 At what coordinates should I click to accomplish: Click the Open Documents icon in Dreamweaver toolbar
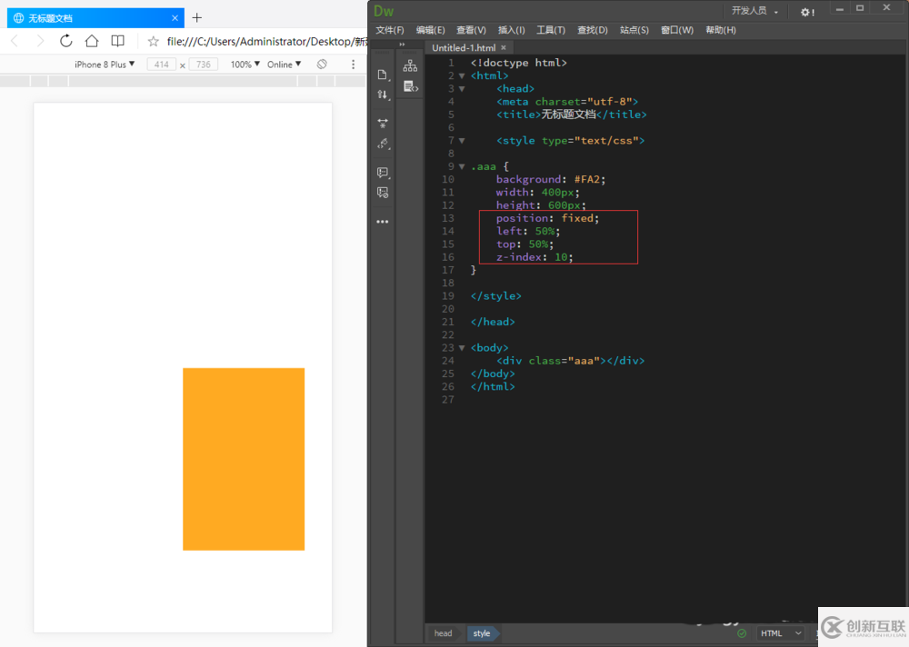tap(383, 75)
